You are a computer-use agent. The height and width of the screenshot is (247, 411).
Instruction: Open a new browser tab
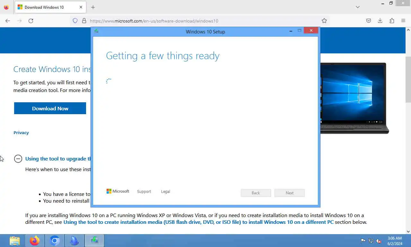click(x=93, y=7)
